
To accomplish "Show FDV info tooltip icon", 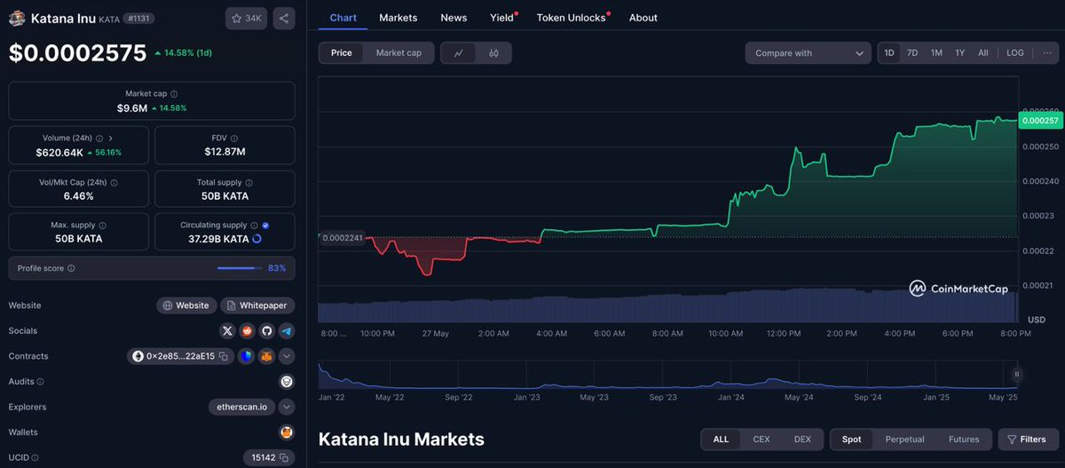I will 236,139.
